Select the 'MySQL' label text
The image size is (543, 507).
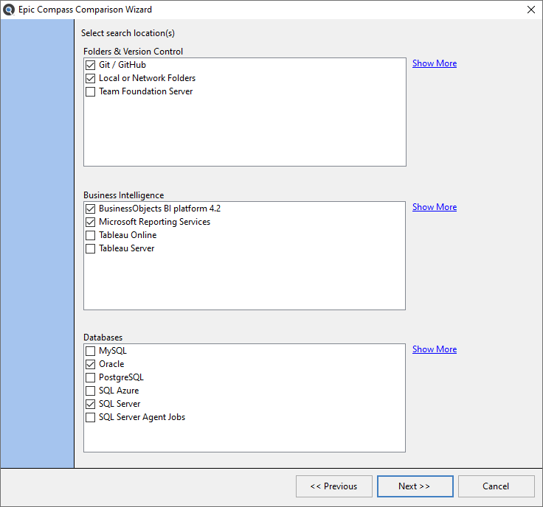pos(113,351)
